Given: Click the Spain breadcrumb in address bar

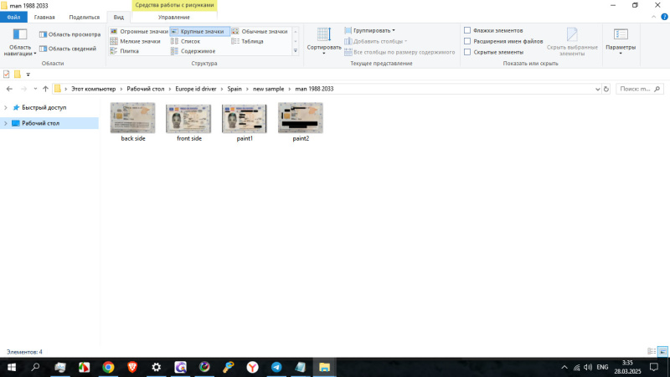Looking at the screenshot, I should tap(234, 88).
